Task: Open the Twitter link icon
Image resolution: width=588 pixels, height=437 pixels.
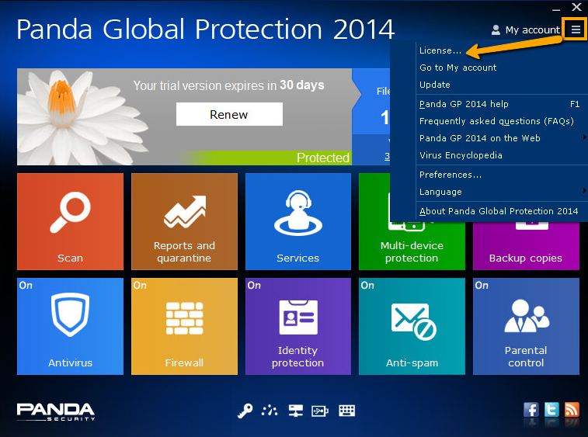Action: [551, 410]
